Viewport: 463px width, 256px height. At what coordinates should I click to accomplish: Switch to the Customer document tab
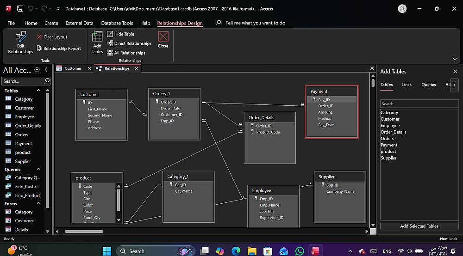[x=73, y=68]
